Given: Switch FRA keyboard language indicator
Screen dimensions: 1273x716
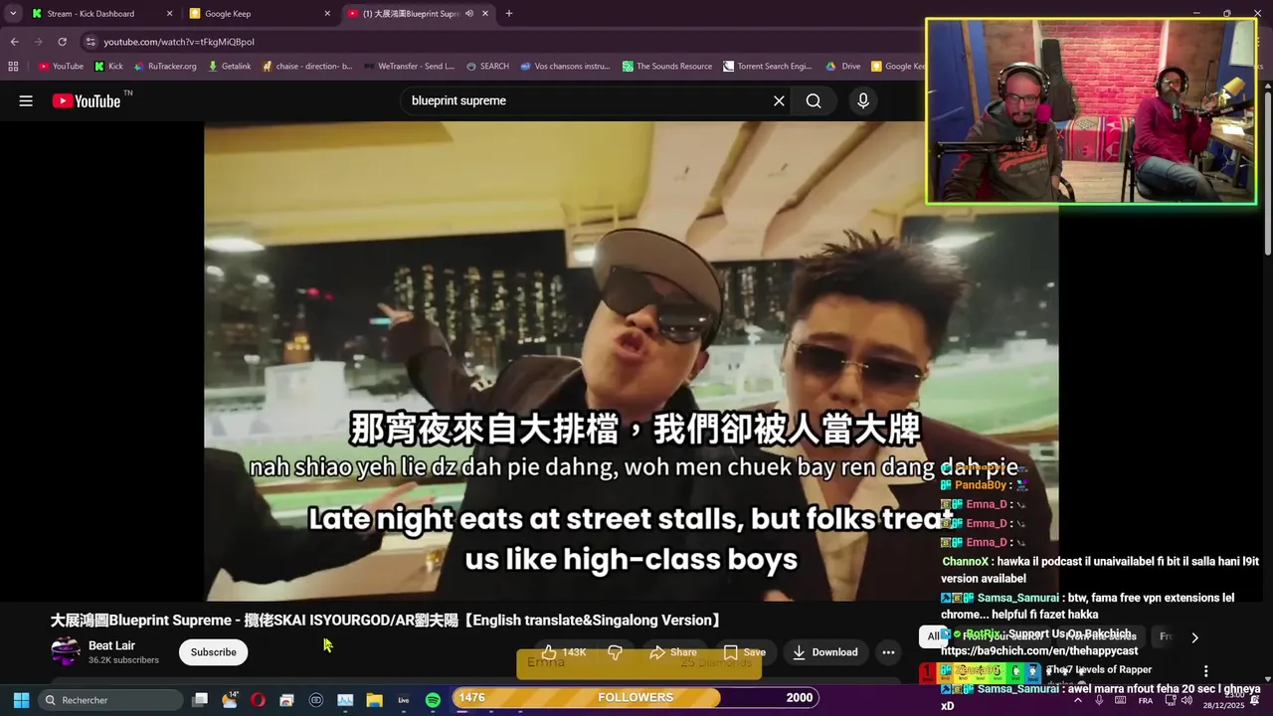Looking at the screenshot, I should [1146, 700].
